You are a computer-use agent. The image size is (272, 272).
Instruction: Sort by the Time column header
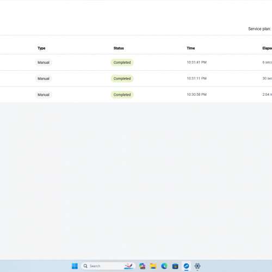191,48
